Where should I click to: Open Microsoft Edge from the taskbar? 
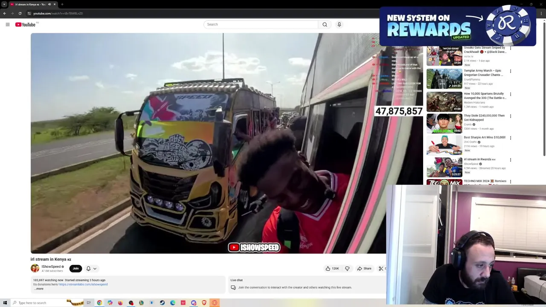click(173, 303)
